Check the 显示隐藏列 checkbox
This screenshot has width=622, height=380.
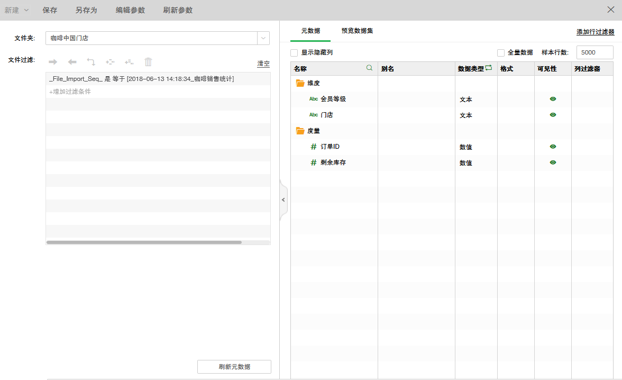click(x=294, y=53)
